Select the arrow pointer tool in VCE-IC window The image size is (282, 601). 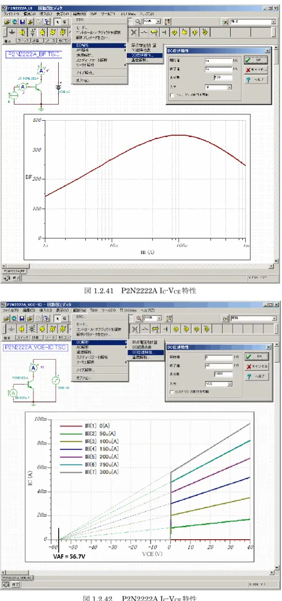(x=58, y=319)
